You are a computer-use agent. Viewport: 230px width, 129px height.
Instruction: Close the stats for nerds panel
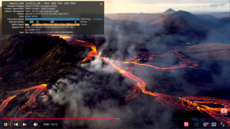101,4
